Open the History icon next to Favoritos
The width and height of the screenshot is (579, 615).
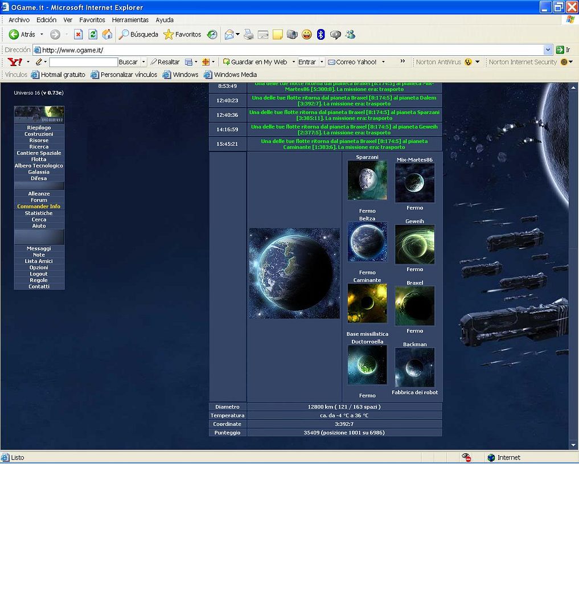coord(212,35)
